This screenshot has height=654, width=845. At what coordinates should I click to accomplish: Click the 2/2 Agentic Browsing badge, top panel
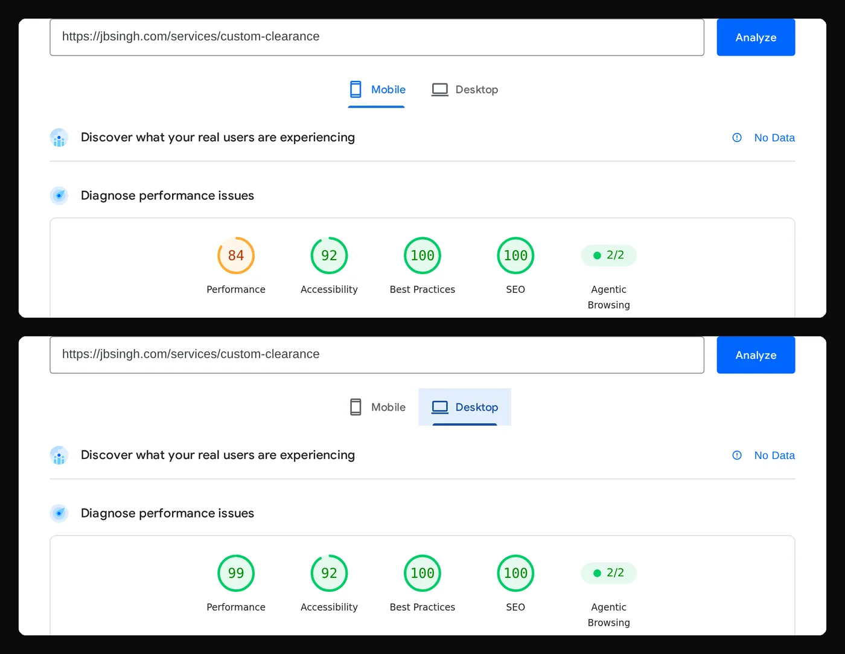(x=608, y=255)
